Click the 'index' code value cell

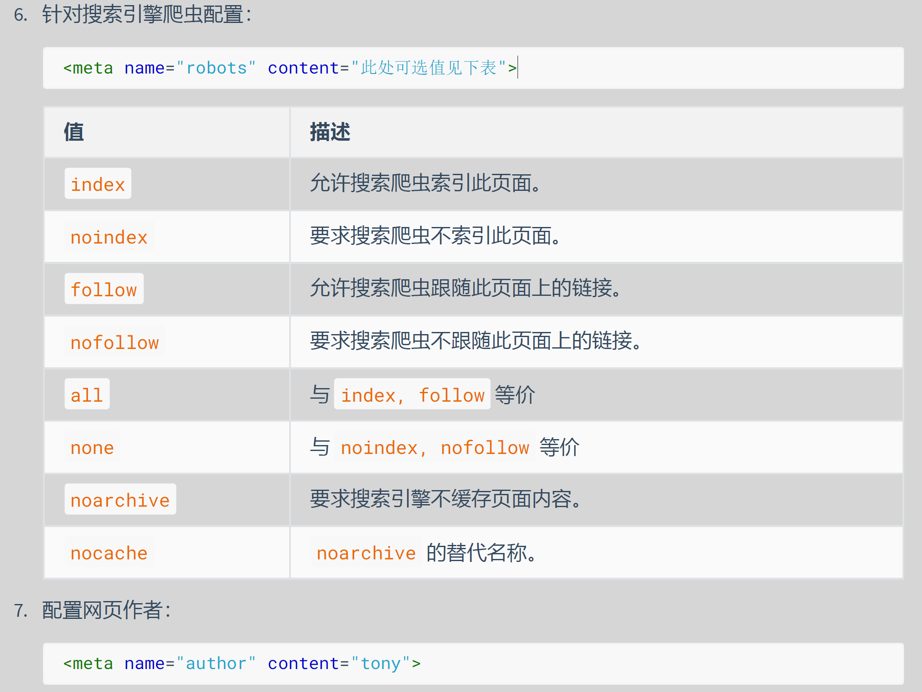pos(98,184)
